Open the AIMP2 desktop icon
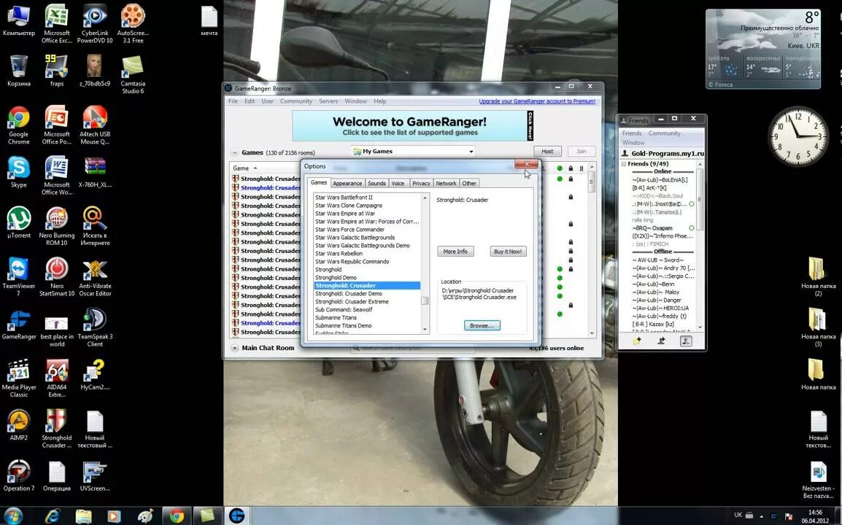 pyautogui.click(x=18, y=425)
